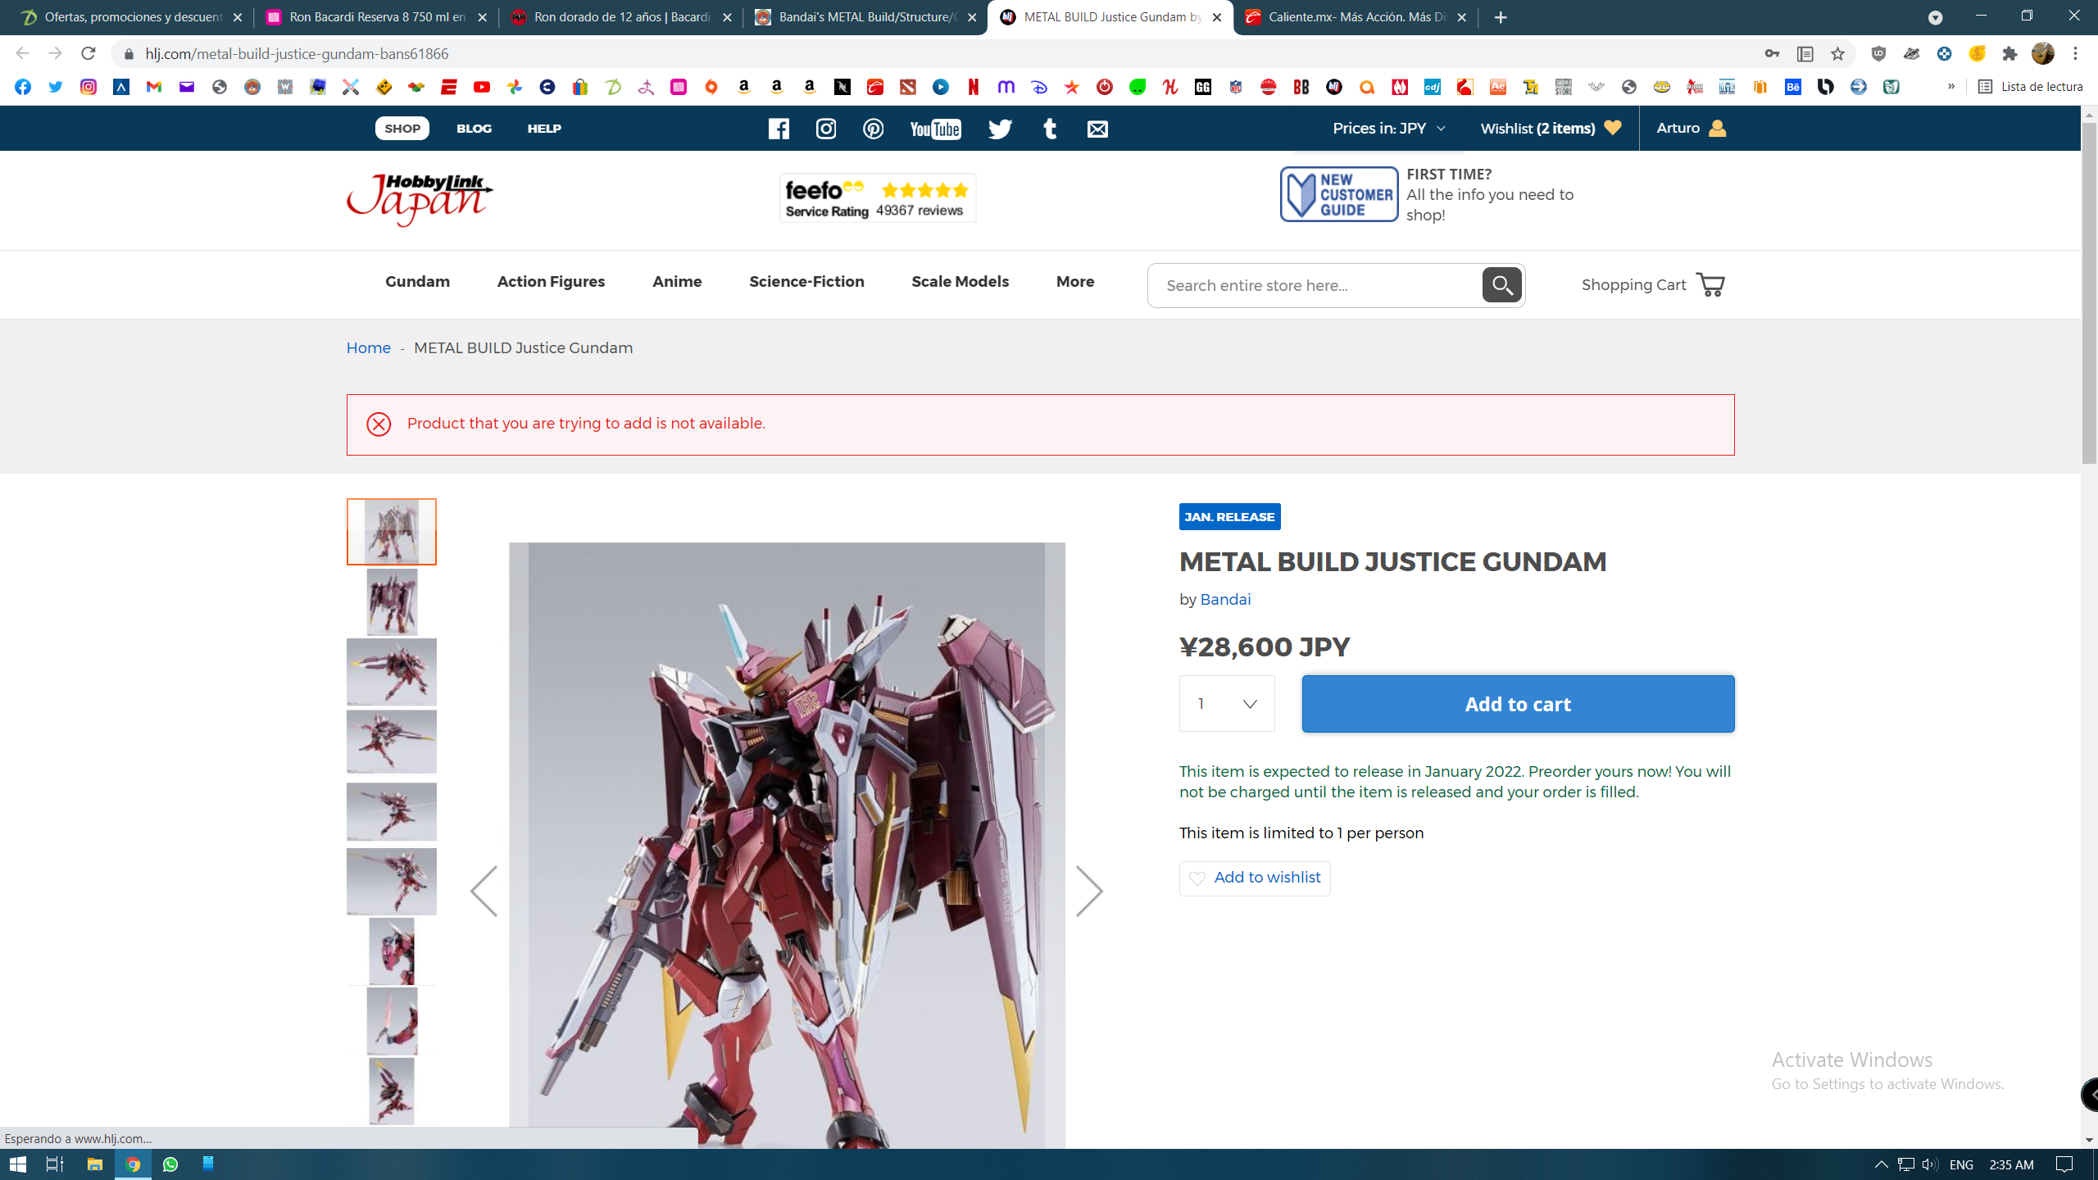Screen dimensions: 2098x1180
Task: Select the SHOP top navigation tab
Action: click(402, 129)
